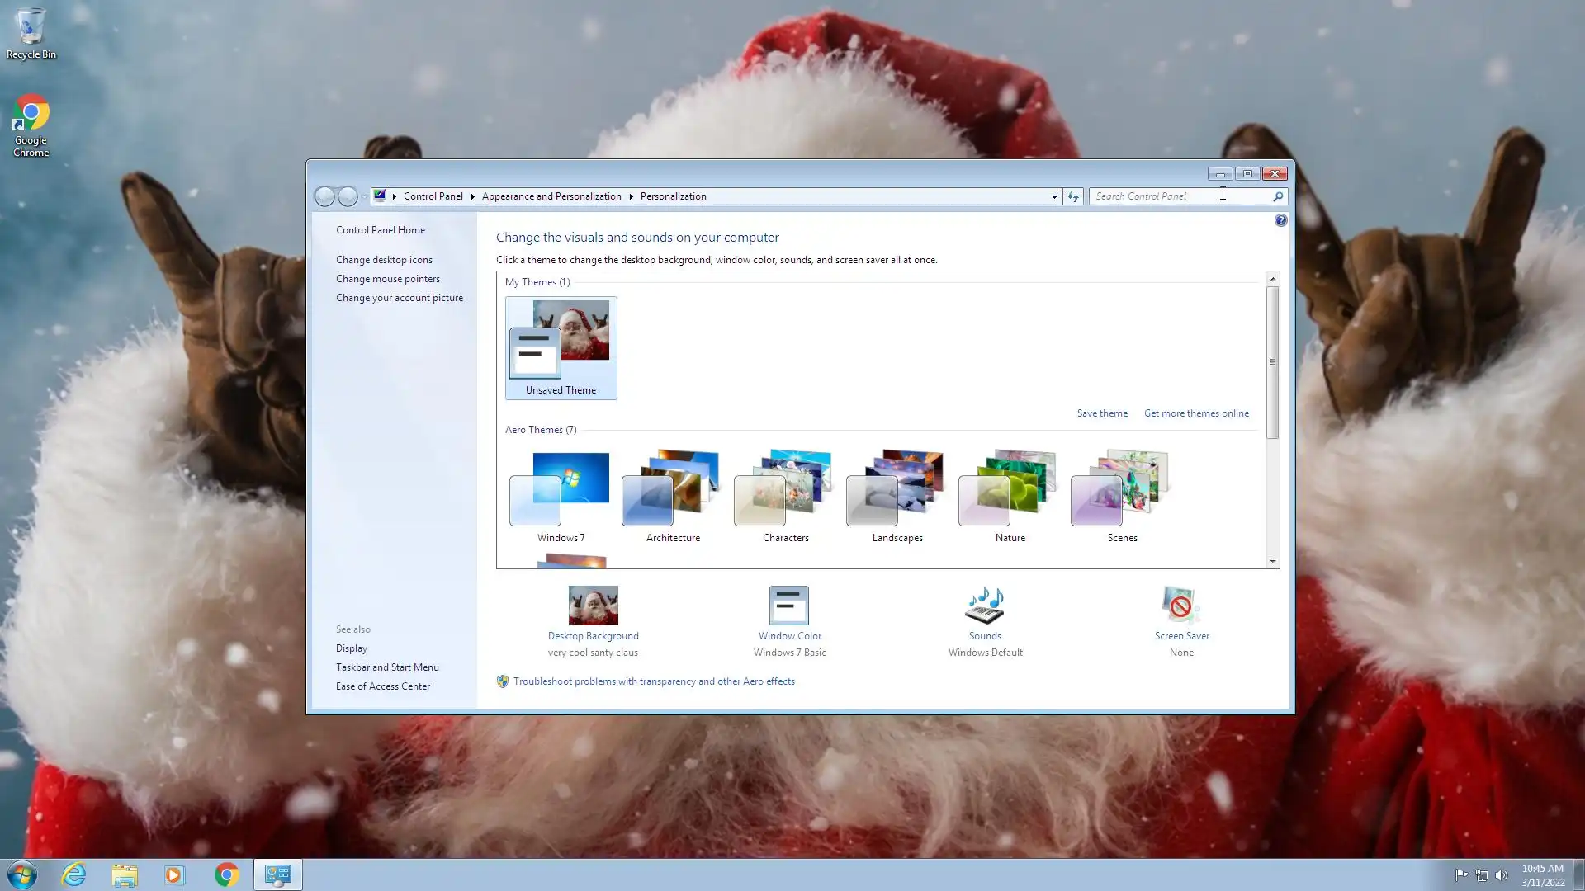Screen dimensions: 1585x891
Task: Expand the Control Panel breadcrumb arrow
Action: [472, 196]
